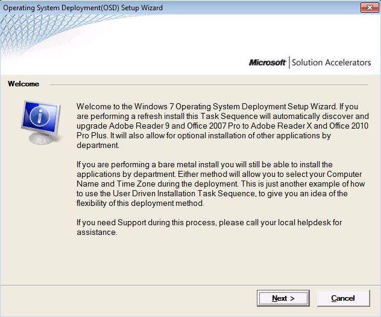Click the Microsoft Solution Accelerators logo
Viewport: 381px width, 317px height.
[x=310, y=63]
